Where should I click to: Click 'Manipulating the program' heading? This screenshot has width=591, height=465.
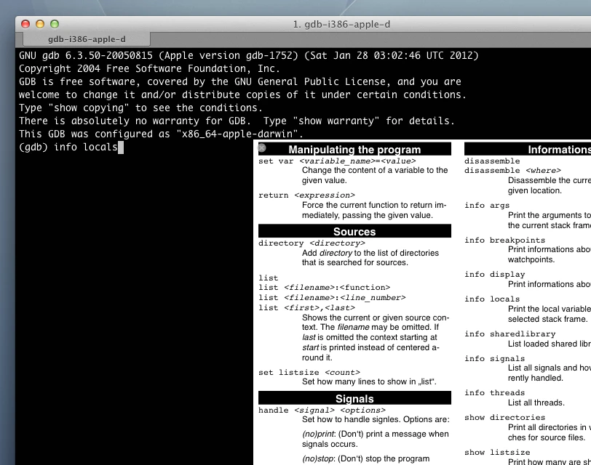pos(354,150)
